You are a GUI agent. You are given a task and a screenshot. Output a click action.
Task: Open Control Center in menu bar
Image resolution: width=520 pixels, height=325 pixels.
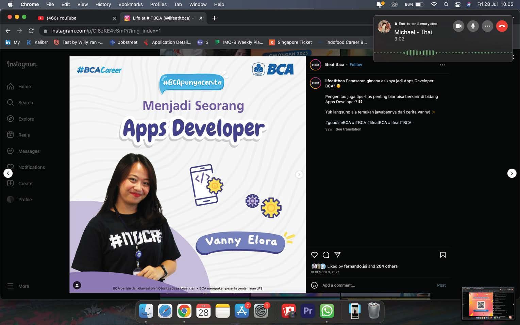(x=458, y=4)
